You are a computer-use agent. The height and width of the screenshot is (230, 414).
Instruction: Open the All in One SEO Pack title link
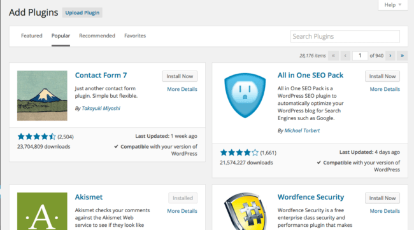pos(311,75)
